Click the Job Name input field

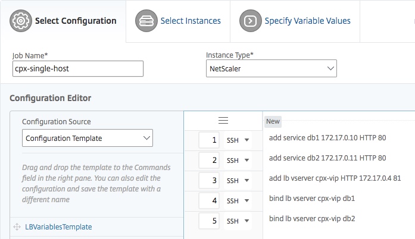tap(78, 69)
